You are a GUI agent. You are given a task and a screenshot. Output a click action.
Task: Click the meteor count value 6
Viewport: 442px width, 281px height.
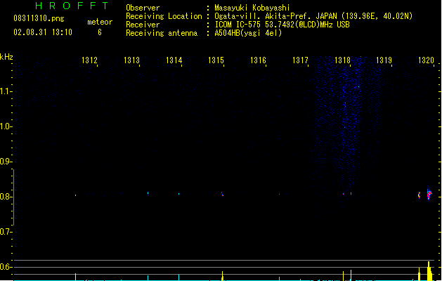coord(100,32)
